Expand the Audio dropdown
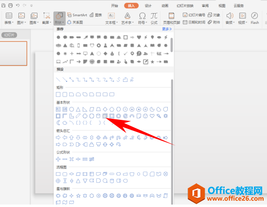This screenshot has height=207, width=267. point(230,18)
